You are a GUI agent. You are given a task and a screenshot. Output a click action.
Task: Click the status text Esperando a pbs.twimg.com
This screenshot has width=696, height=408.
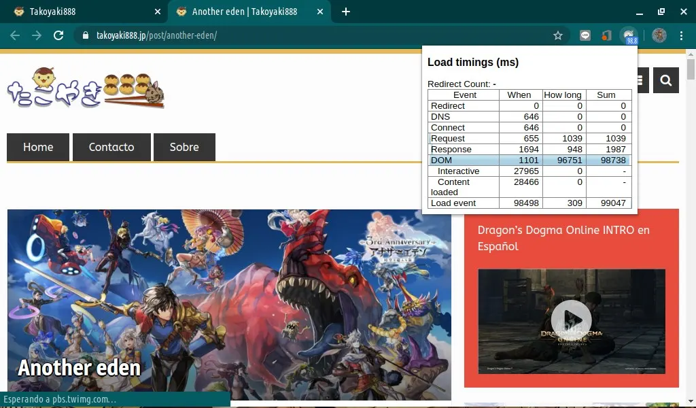click(x=60, y=399)
